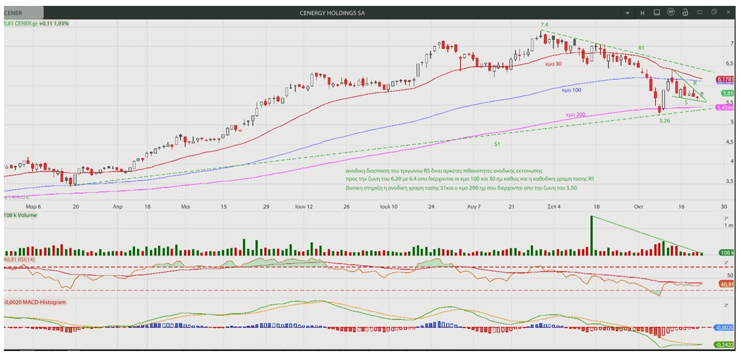Click the orange 40,91 RSI value tag
This screenshot has width=741, height=353.
click(726, 284)
